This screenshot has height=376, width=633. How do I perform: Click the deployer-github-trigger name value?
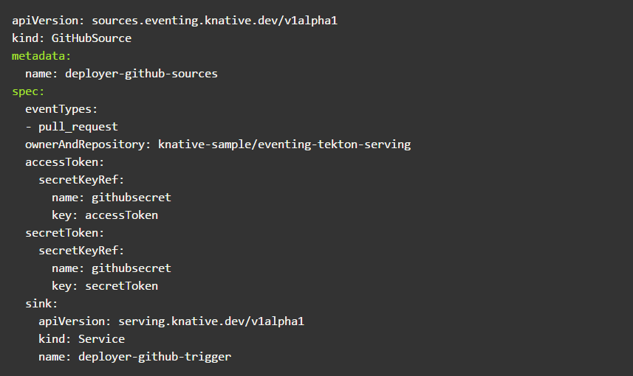click(154, 357)
